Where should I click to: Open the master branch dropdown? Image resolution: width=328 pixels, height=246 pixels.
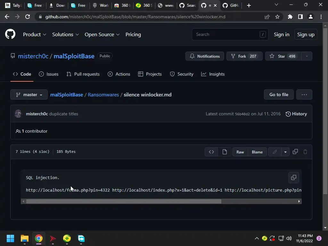29,94
